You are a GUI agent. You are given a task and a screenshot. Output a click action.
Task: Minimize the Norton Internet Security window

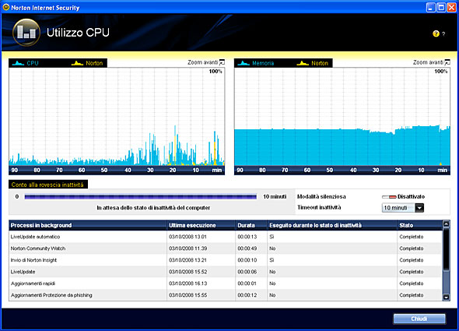pos(430,7)
